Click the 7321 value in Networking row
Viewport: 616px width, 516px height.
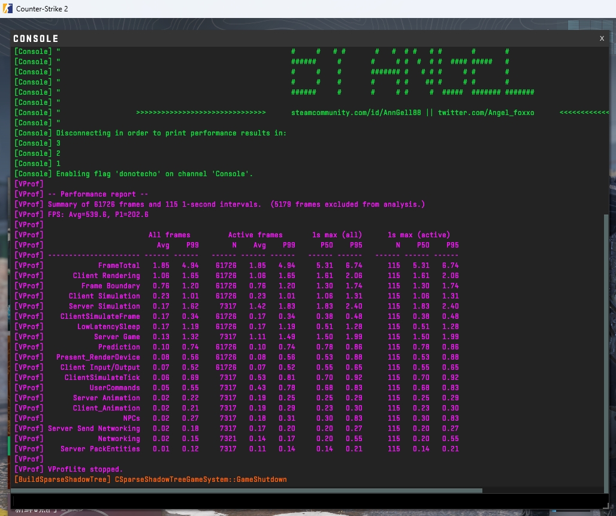pos(228,439)
